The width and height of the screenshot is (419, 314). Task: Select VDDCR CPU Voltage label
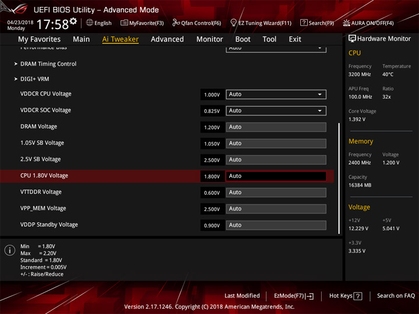click(x=46, y=94)
